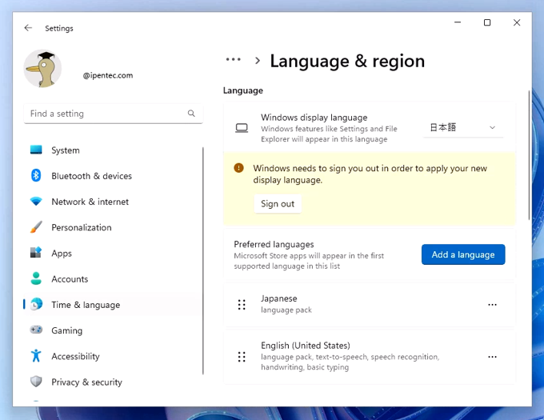
Task: Open Bluetooth & devices icon
Action: [36, 175]
